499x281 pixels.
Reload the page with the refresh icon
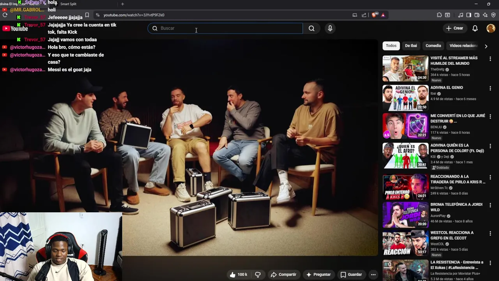click(x=5, y=15)
